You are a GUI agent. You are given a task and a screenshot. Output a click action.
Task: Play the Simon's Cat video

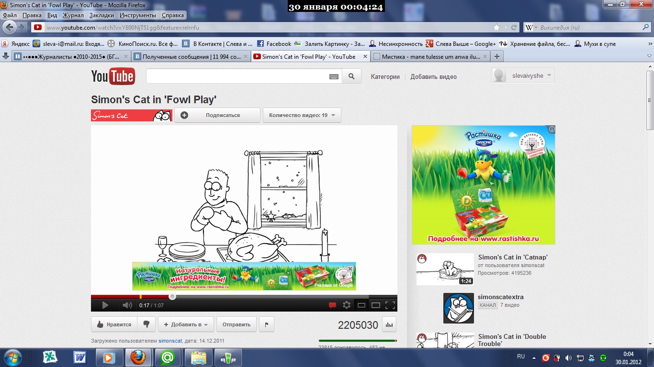(105, 305)
